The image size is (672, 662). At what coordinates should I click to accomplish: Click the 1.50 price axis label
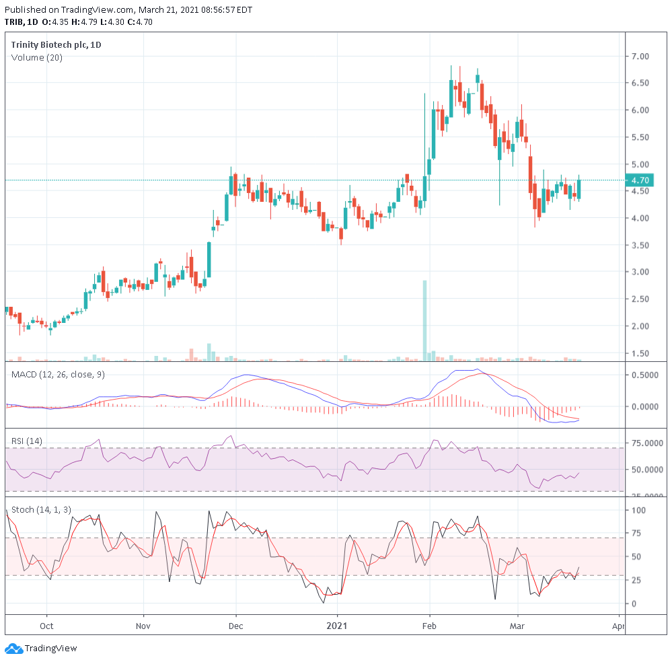(x=640, y=353)
